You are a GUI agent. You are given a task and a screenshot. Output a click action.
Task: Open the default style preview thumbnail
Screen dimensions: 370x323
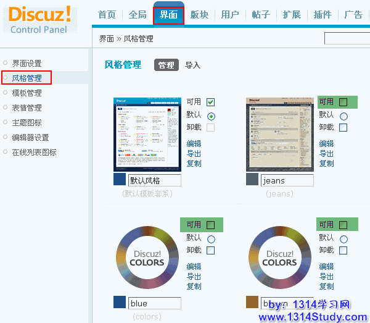coord(149,134)
